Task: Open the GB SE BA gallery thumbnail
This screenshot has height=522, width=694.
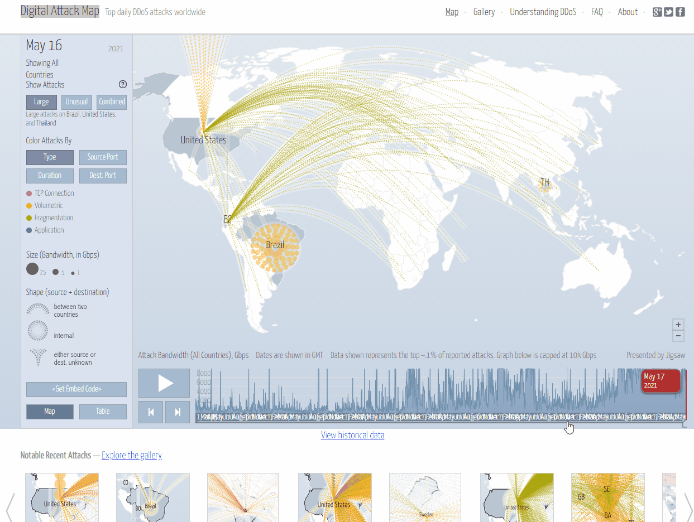Action: pos(608,497)
